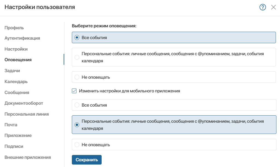Open Настройки in sidebar
280x167 pixels.
(16, 49)
